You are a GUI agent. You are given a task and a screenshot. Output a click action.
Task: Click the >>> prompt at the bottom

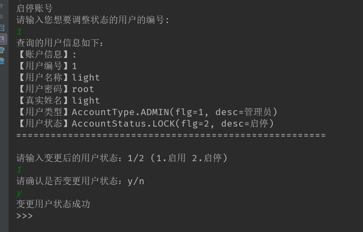click(x=24, y=216)
